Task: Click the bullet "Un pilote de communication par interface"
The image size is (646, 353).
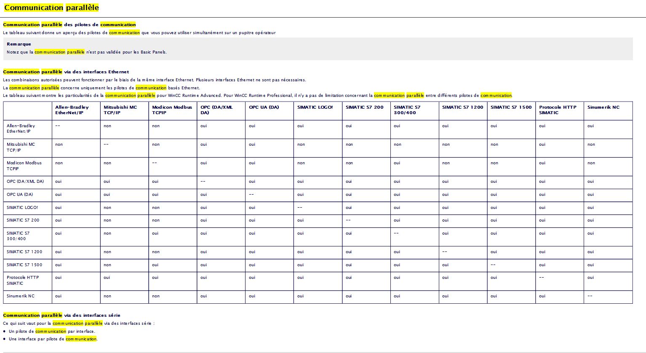Action: click(52, 331)
